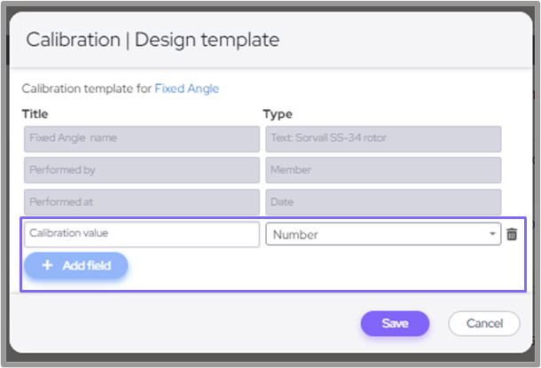The width and height of the screenshot is (541, 368).
Task: Click the Number text in the type selector
Action: (295, 234)
